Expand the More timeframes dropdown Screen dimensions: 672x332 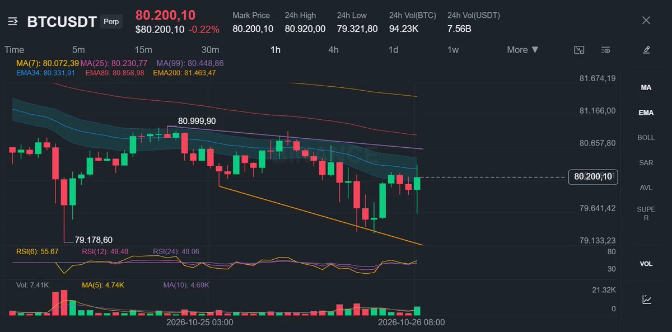tap(523, 50)
